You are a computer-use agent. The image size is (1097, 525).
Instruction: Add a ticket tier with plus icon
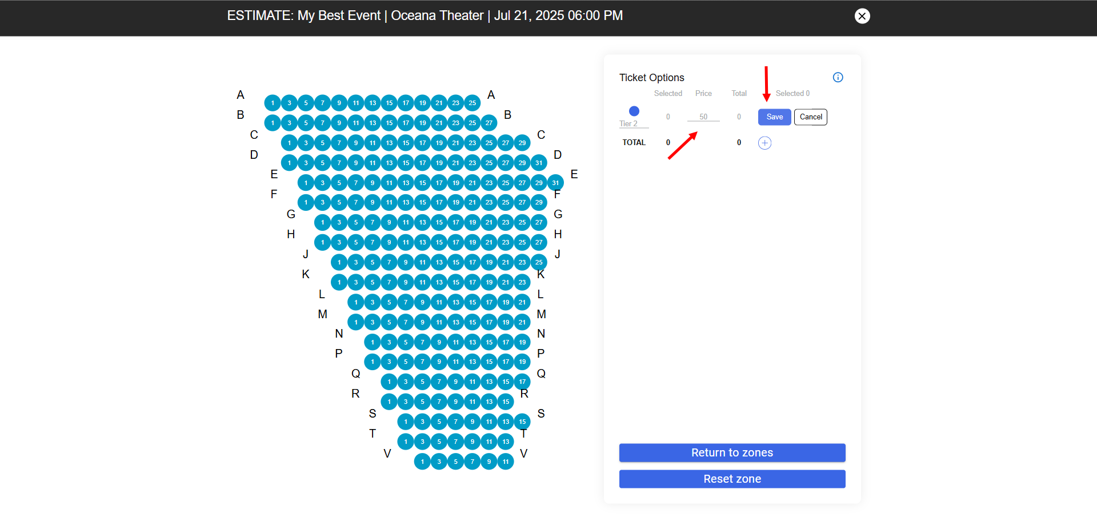point(764,143)
